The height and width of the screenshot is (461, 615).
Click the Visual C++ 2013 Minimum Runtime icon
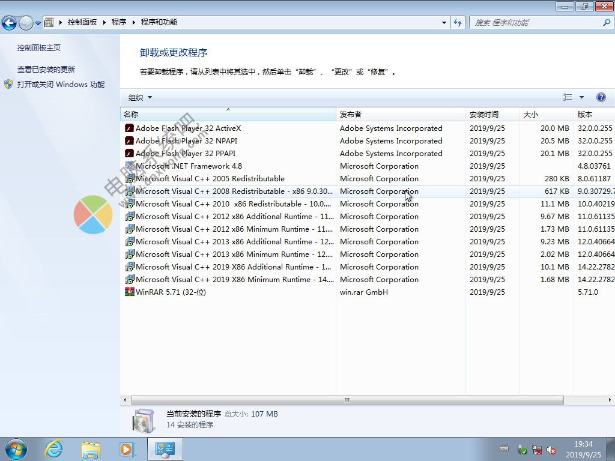coord(130,254)
